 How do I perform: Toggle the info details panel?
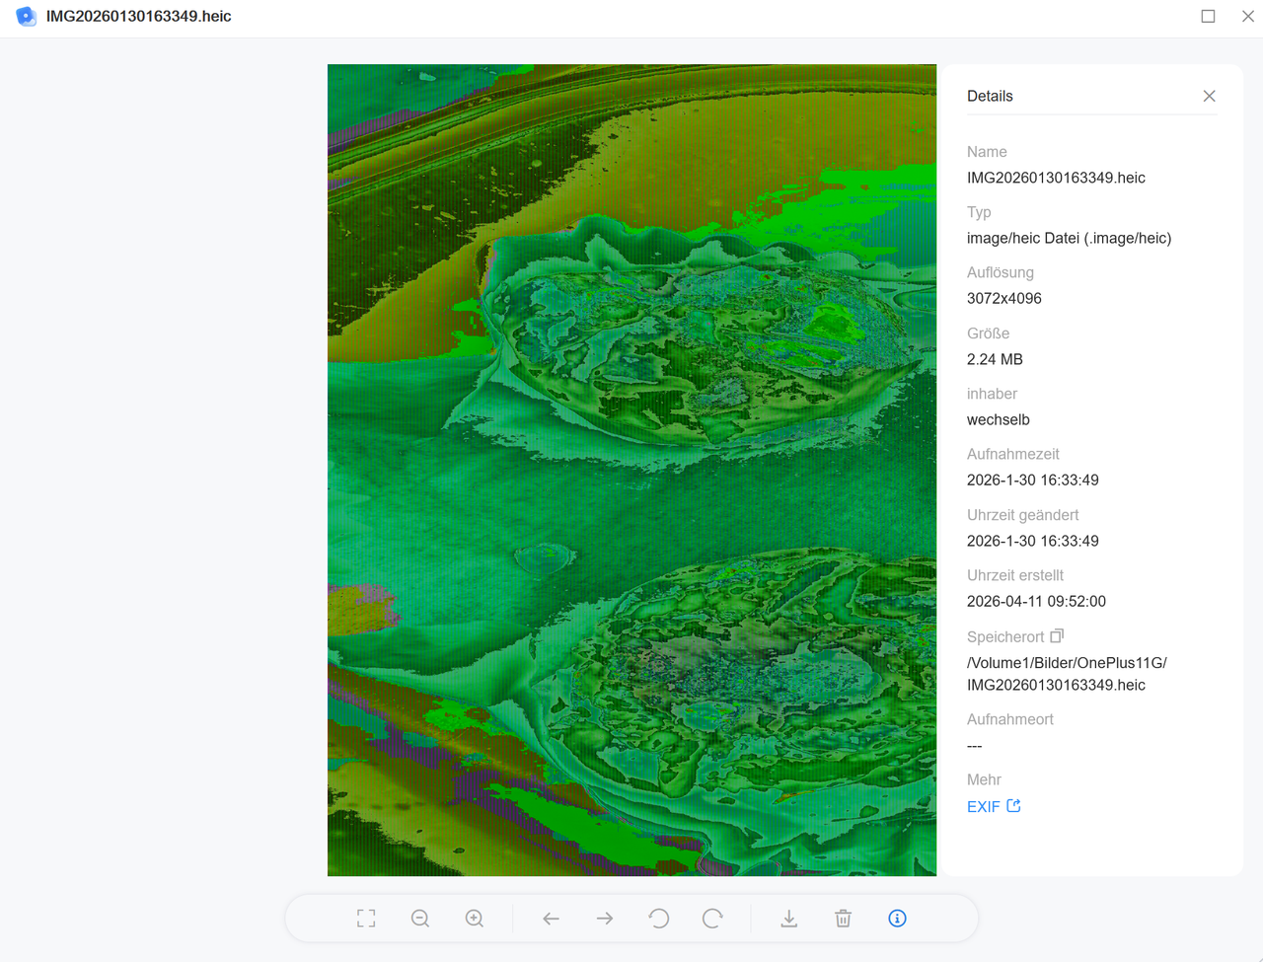(897, 919)
